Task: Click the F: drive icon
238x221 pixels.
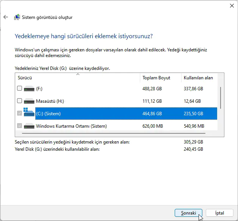Action: pyautogui.click(x=29, y=89)
